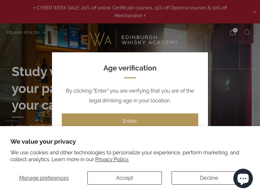
Task: Open the Manage preferences link
Action: point(44,178)
